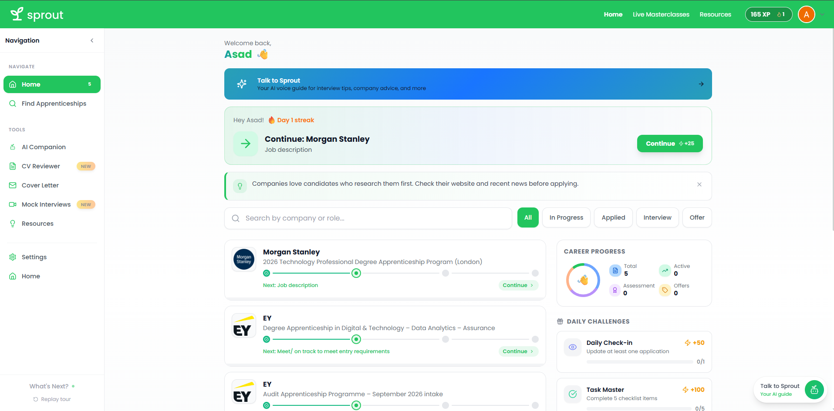Click the current step marker on EY Data Analytics progress
Viewport: 834px width, 411px height.
tap(356, 339)
